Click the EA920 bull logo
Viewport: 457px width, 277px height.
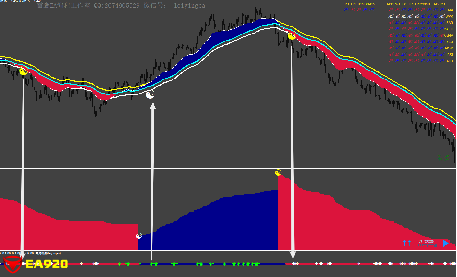[12, 264]
